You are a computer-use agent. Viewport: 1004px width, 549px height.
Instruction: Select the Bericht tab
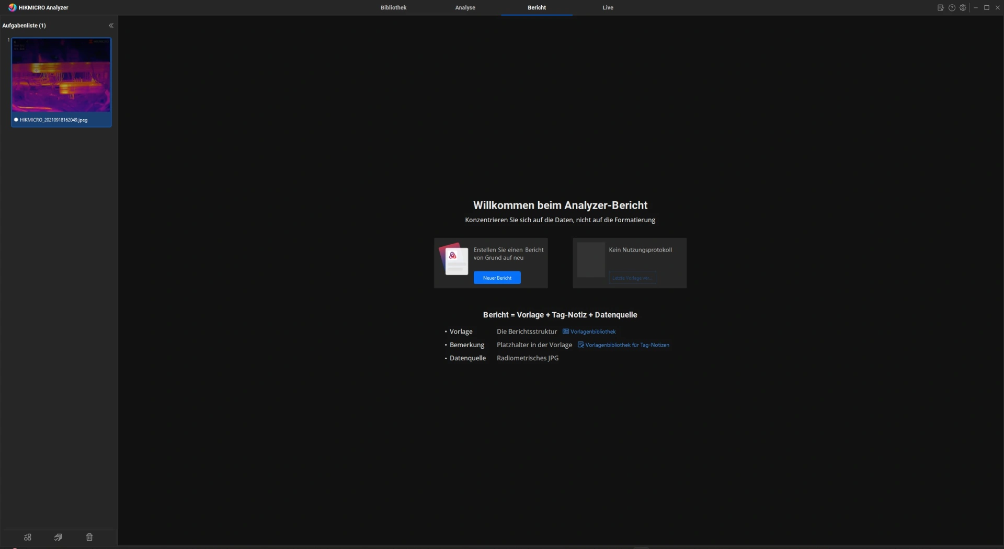tap(537, 8)
